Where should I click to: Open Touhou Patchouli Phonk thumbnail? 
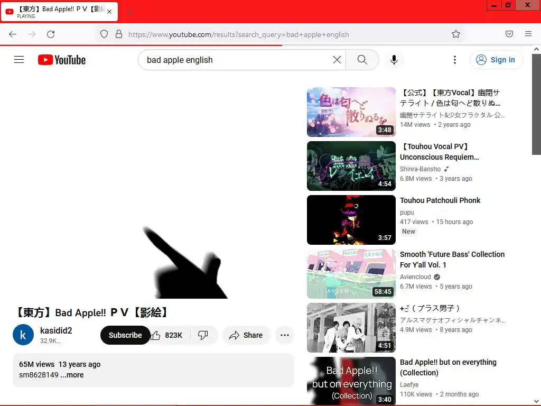(351, 220)
